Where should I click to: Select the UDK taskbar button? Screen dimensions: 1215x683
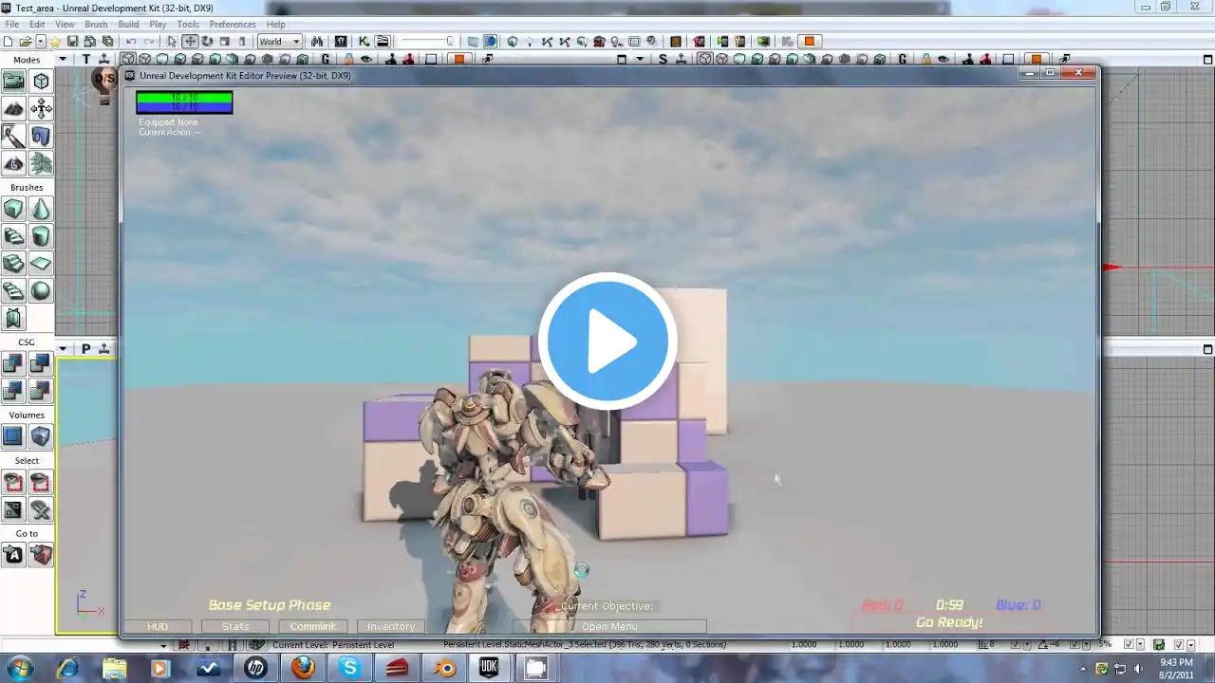click(491, 669)
